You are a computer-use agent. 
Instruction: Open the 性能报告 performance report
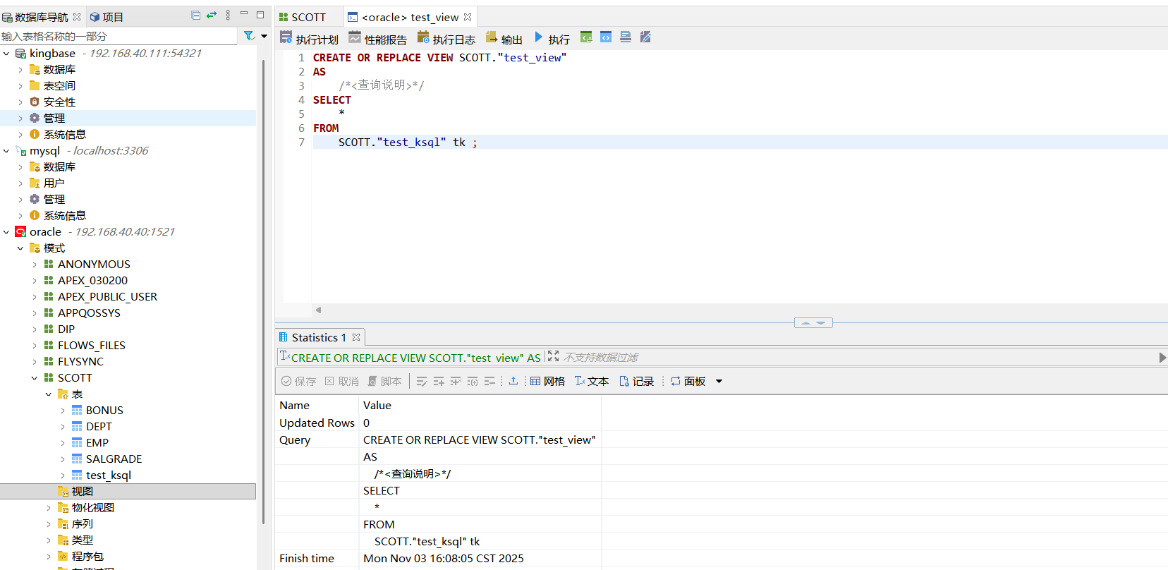click(377, 39)
